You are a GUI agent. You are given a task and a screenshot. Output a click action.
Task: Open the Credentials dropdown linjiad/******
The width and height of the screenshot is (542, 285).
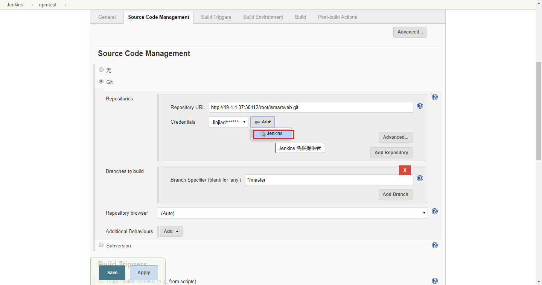coord(228,122)
